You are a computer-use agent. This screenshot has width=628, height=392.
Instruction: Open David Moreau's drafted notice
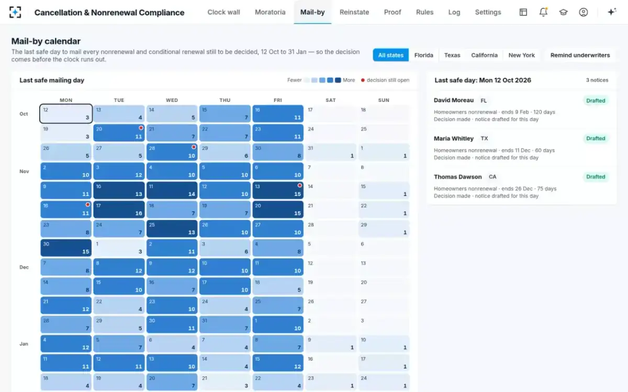(522, 109)
